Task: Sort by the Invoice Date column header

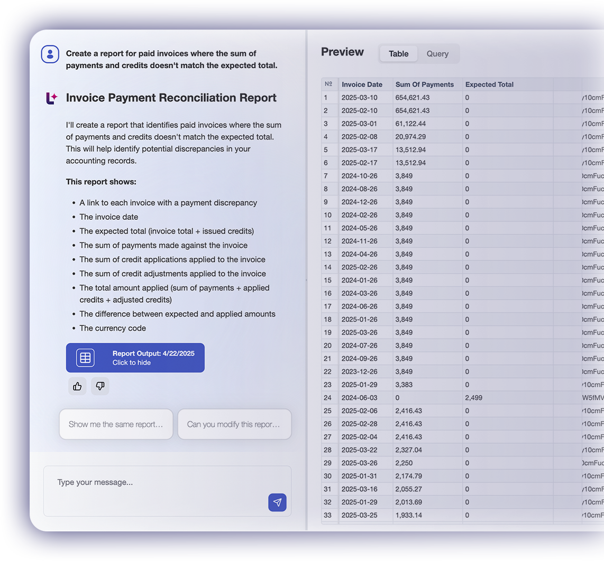Action: coord(362,85)
